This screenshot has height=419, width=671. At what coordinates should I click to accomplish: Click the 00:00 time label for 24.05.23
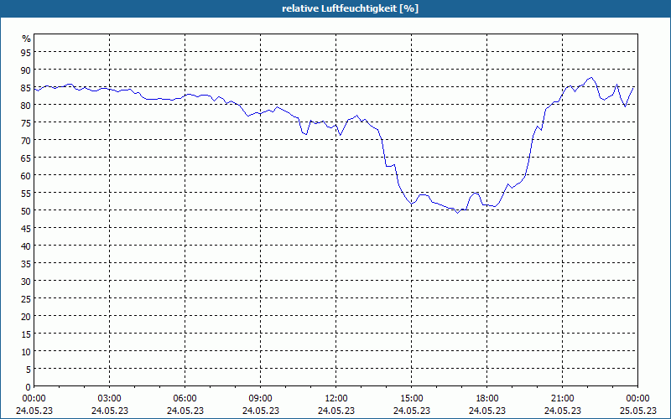pos(34,399)
